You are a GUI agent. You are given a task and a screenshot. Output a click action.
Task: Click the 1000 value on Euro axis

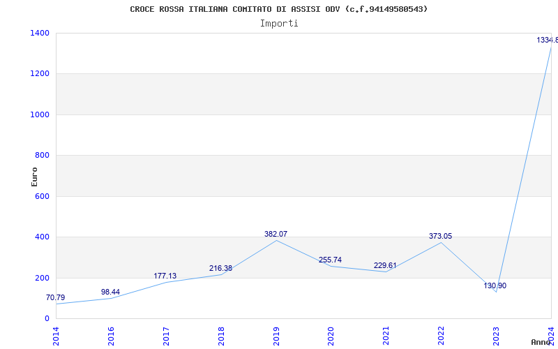(x=40, y=114)
